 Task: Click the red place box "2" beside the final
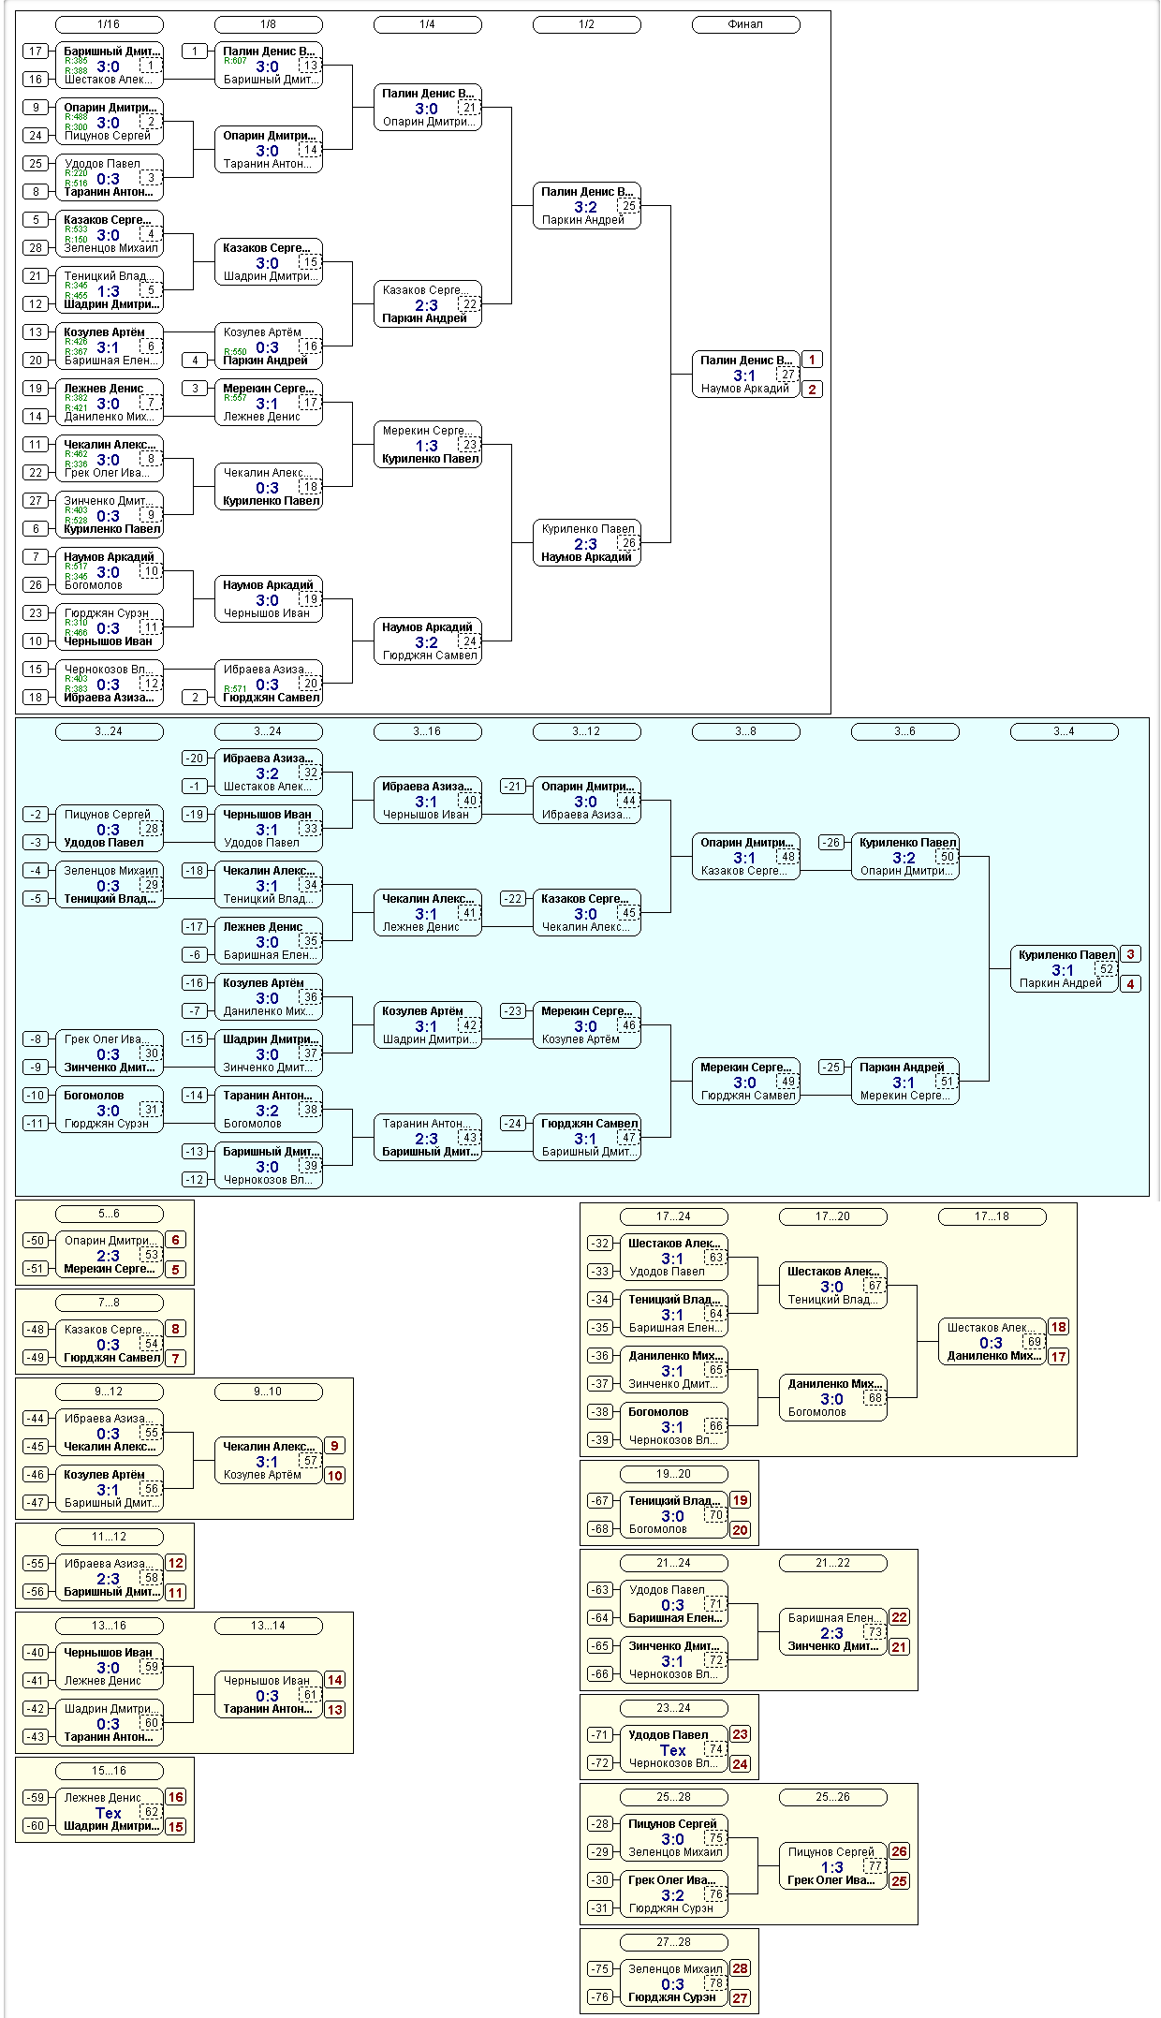pos(812,390)
